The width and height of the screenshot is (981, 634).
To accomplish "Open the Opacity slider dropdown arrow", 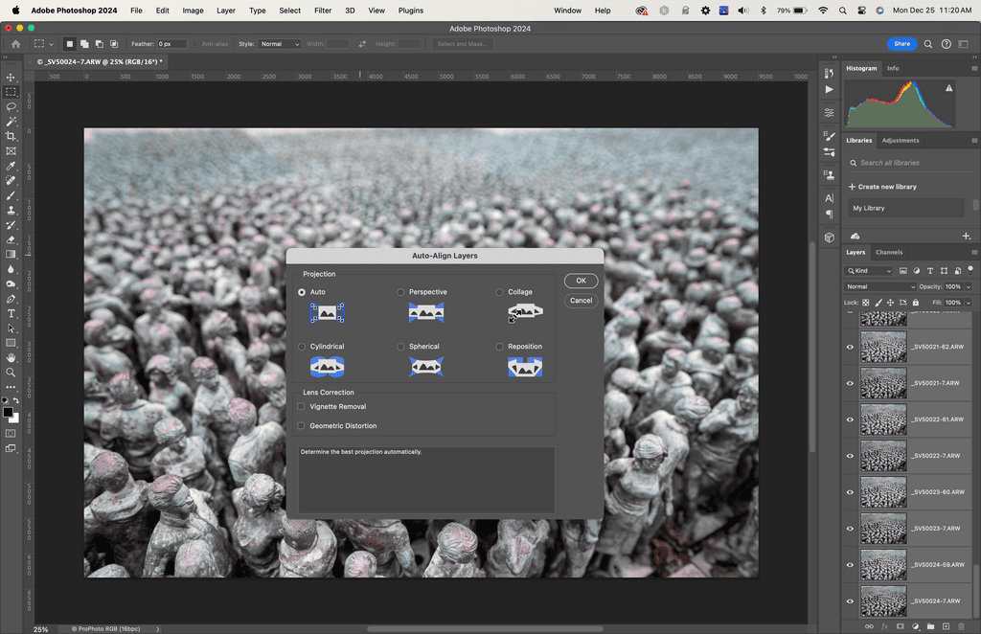I will [x=969, y=287].
